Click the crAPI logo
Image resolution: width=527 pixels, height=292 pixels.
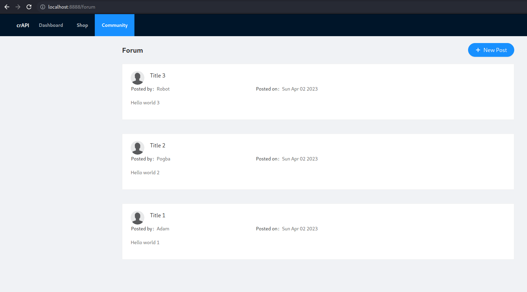pos(23,25)
